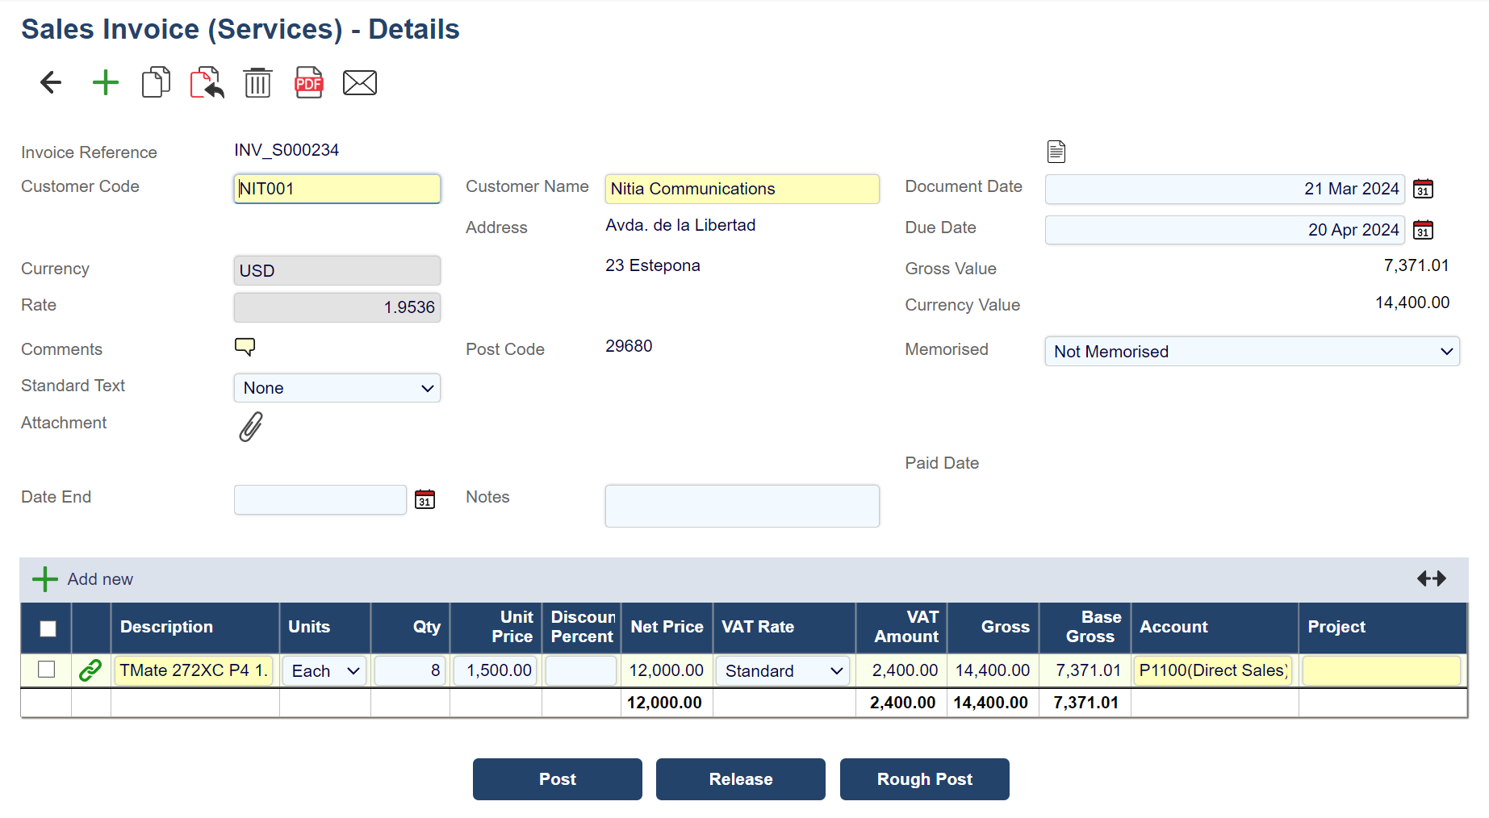
Task: Open the Units Each dropdown
Action: (324, 671)
